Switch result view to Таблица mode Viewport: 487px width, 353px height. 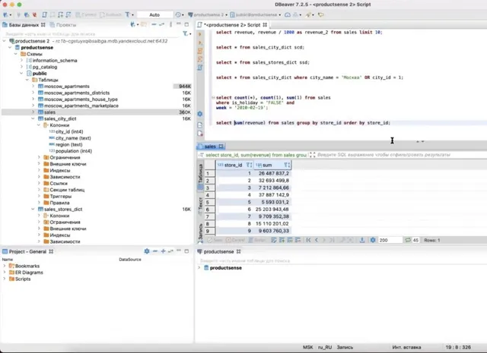pos(200,176)
